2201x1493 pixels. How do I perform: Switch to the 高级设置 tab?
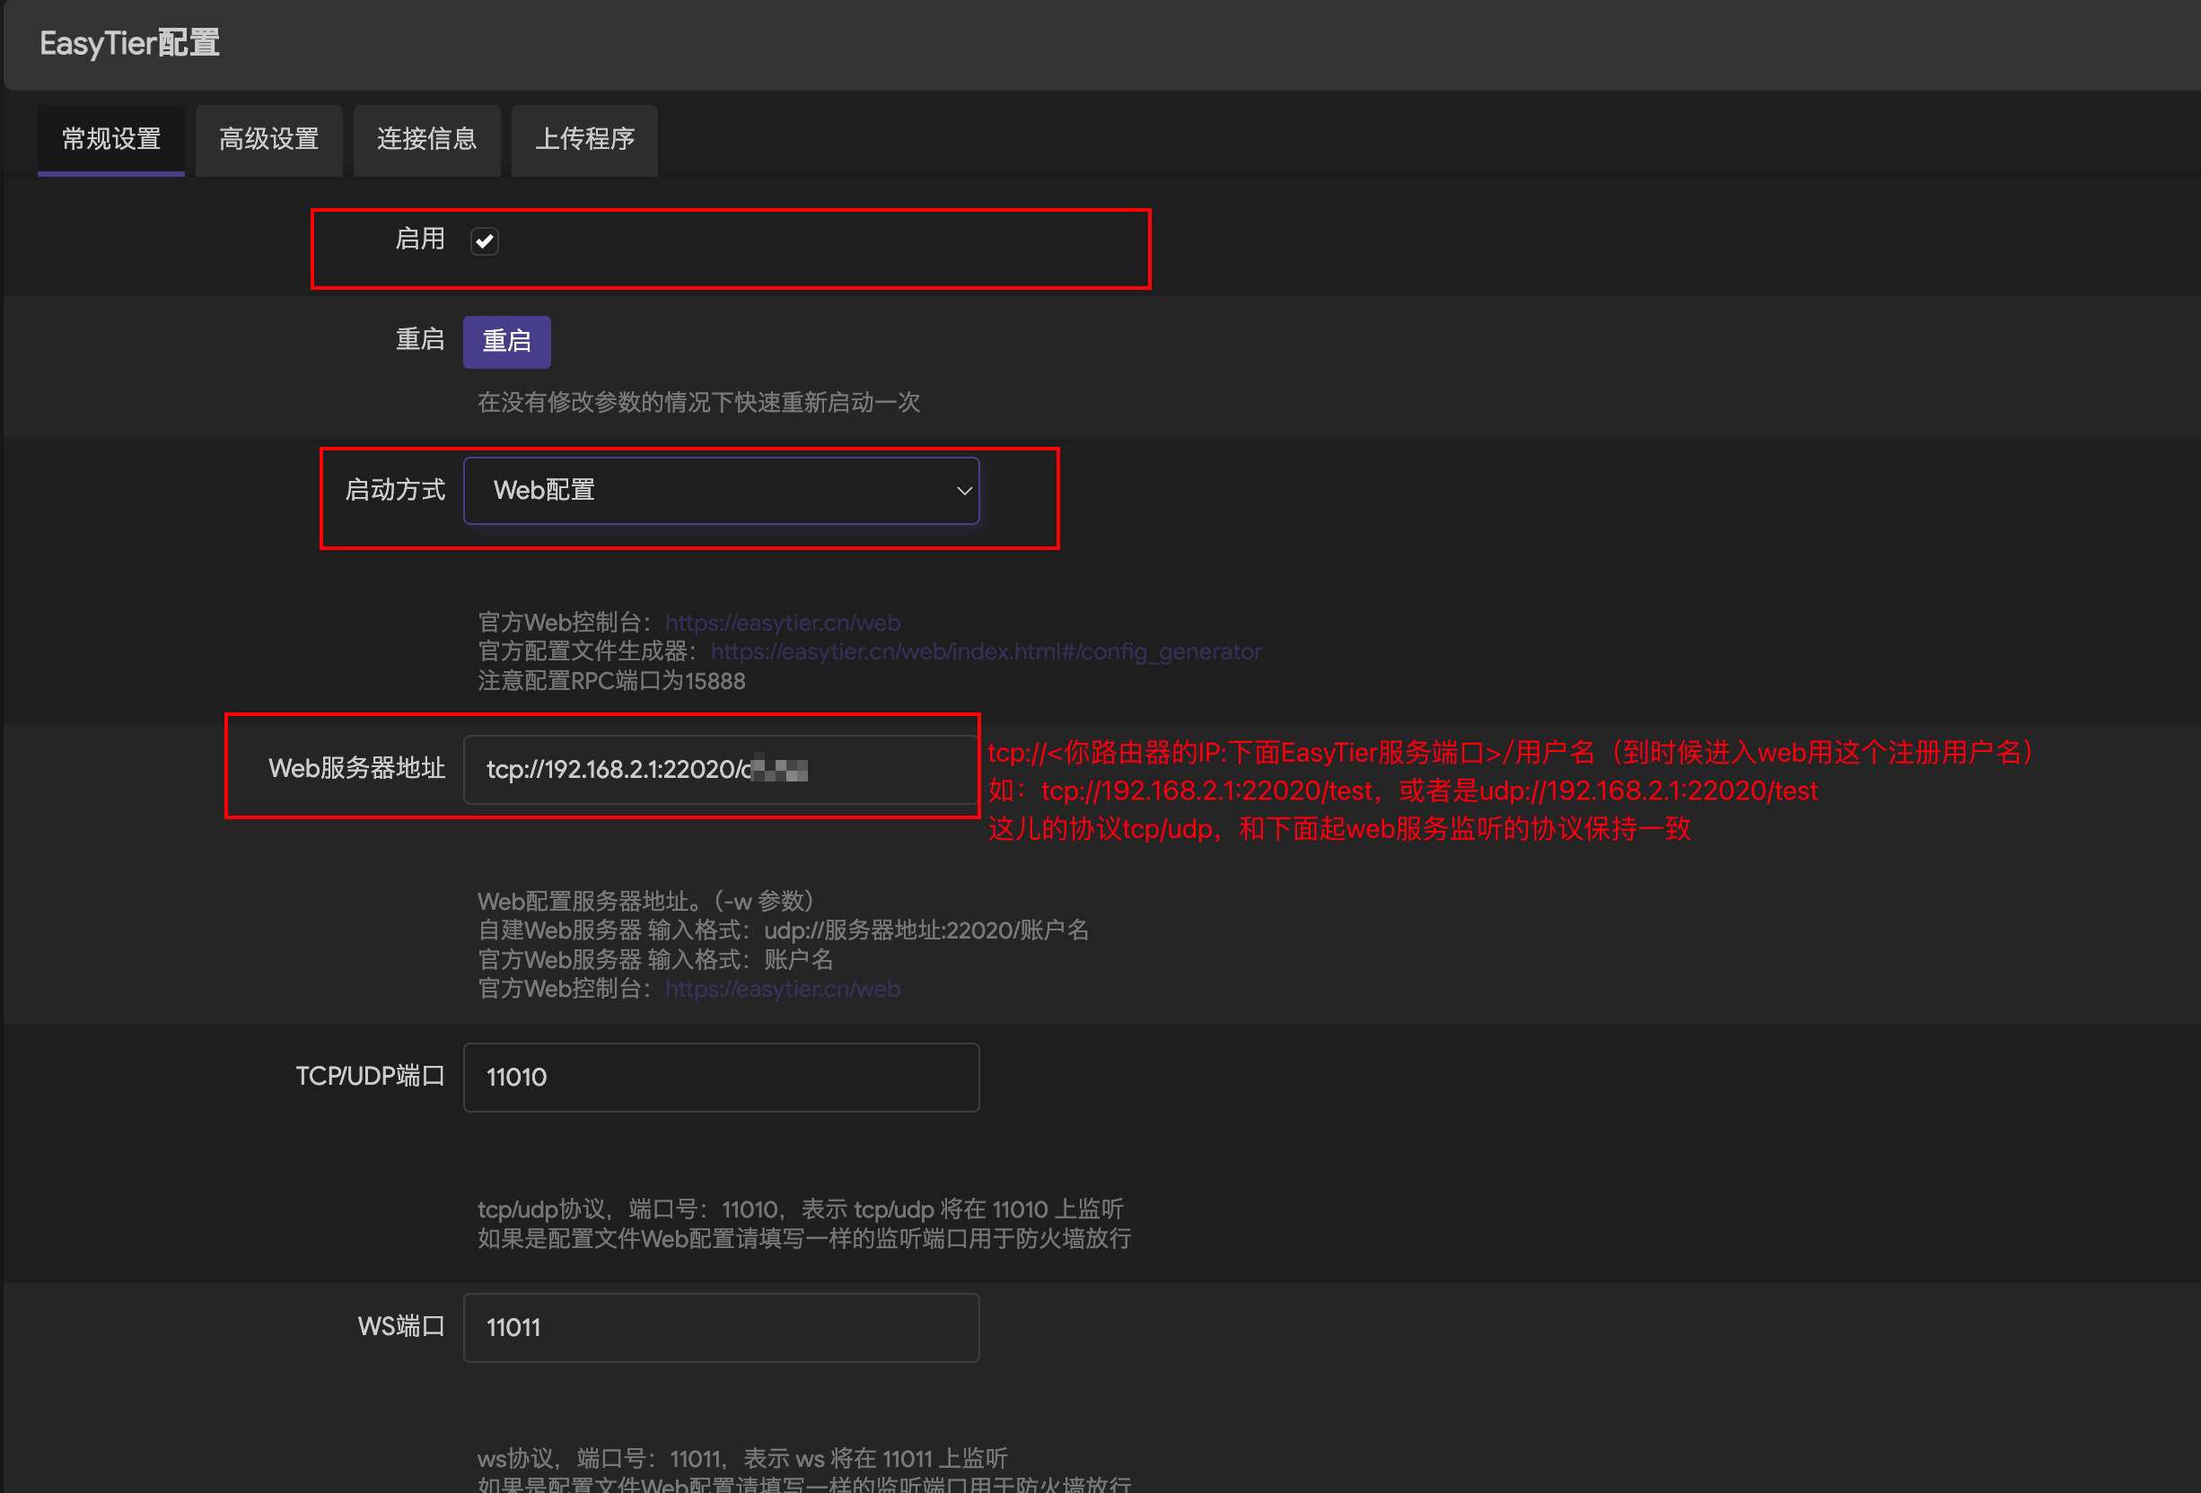point(268,140)
